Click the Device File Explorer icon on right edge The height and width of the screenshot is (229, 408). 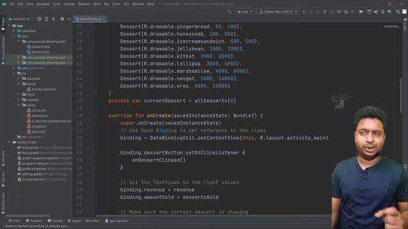pyautogui.click(x=405, y=167)
